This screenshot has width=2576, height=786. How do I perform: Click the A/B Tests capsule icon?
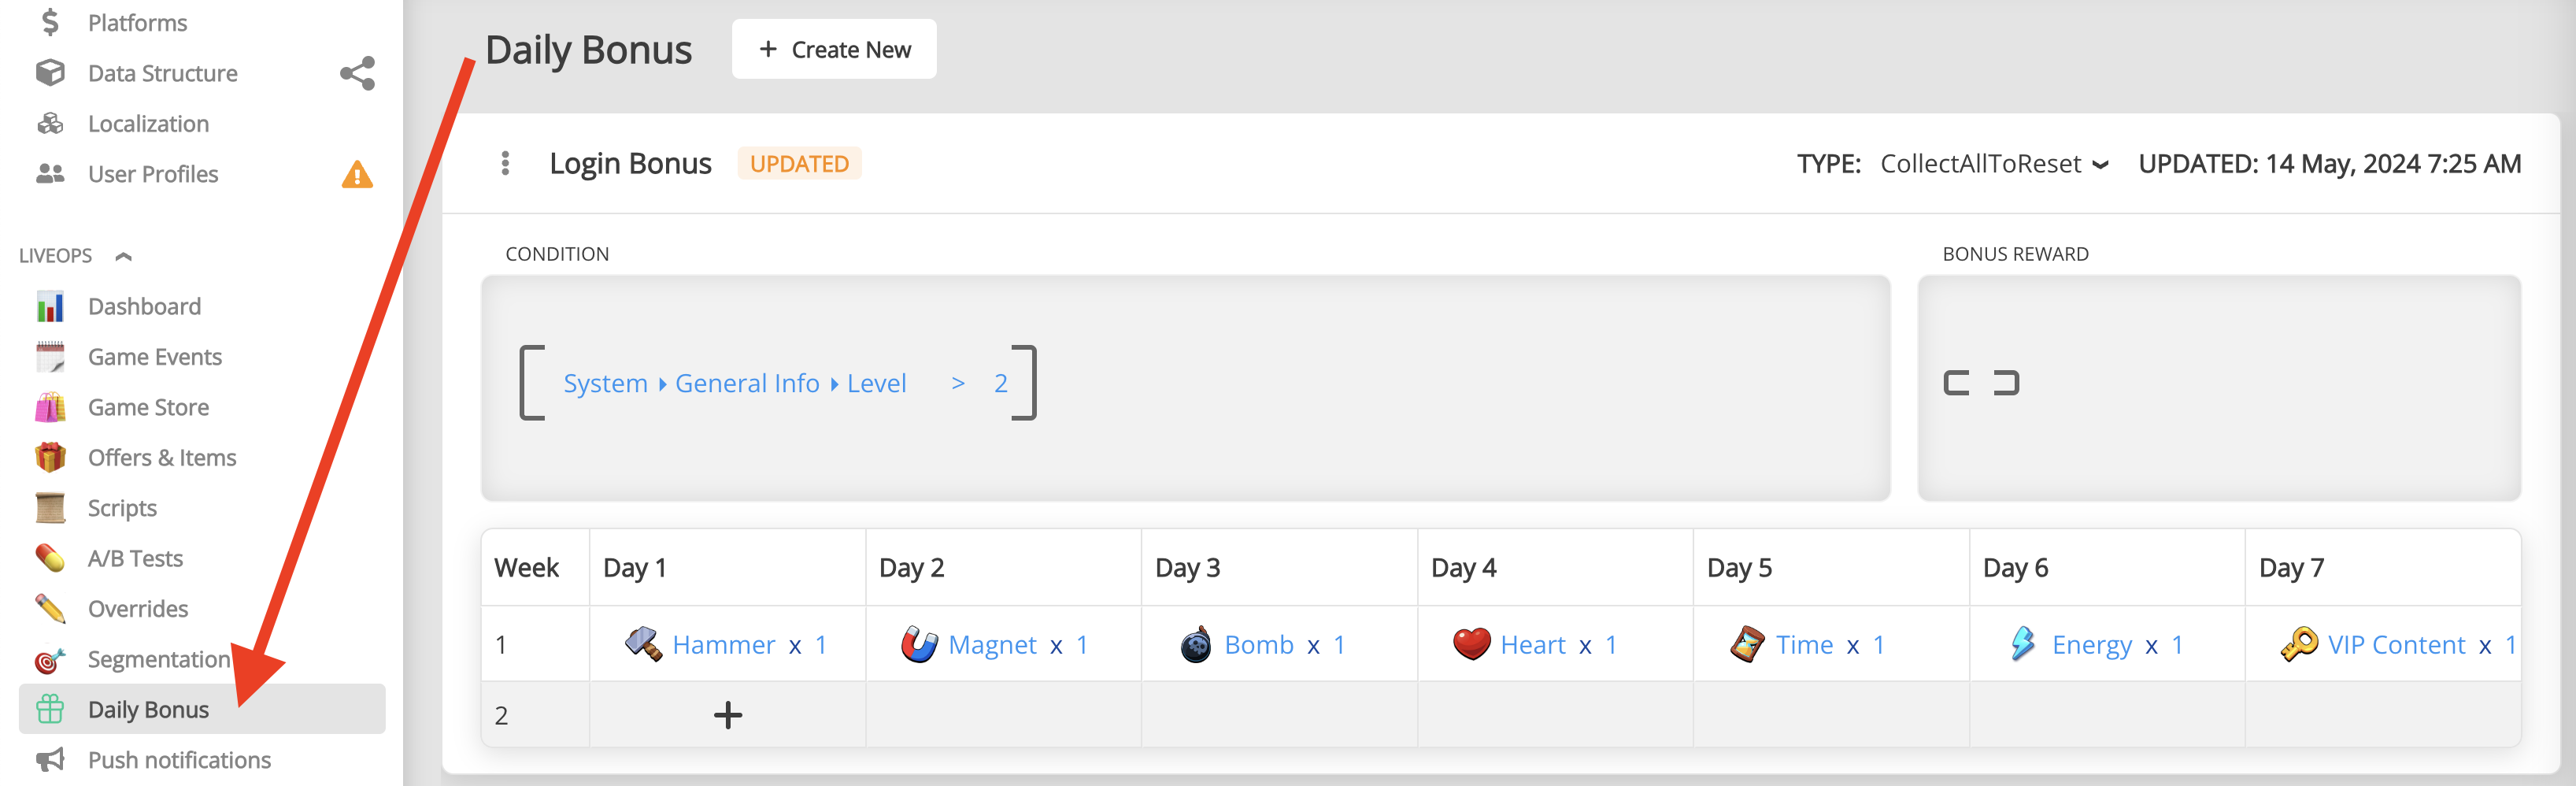point(51,558)
